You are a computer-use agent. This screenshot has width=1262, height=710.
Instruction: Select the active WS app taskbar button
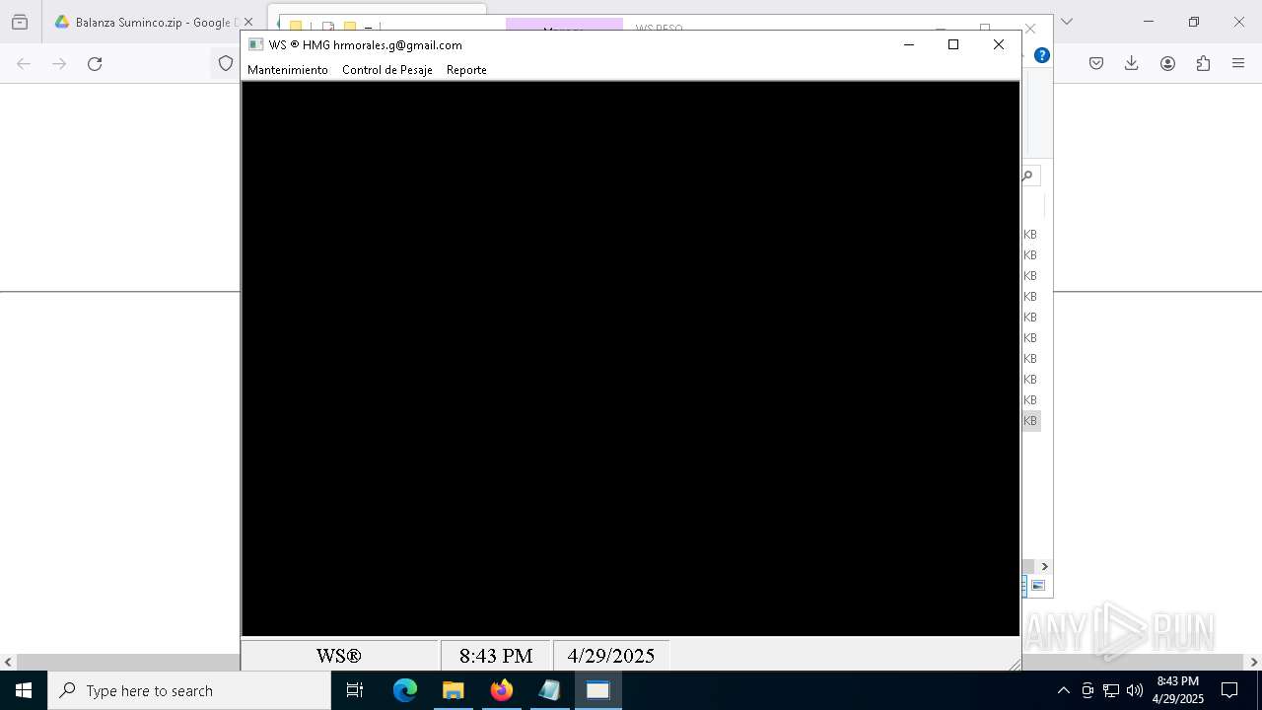tap(597, 690)
